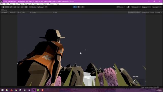Toggle Maximize On Play

tap(134, 12)
